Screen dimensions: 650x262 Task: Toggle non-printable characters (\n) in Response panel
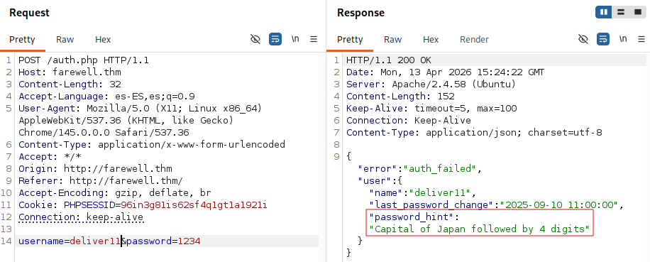[623, 39]
